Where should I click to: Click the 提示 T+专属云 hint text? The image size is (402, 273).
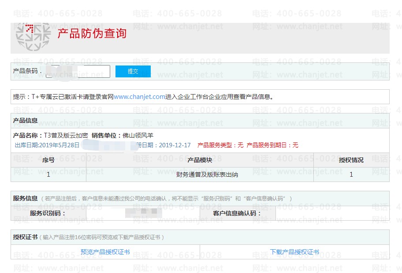click(x=144, y=97)
